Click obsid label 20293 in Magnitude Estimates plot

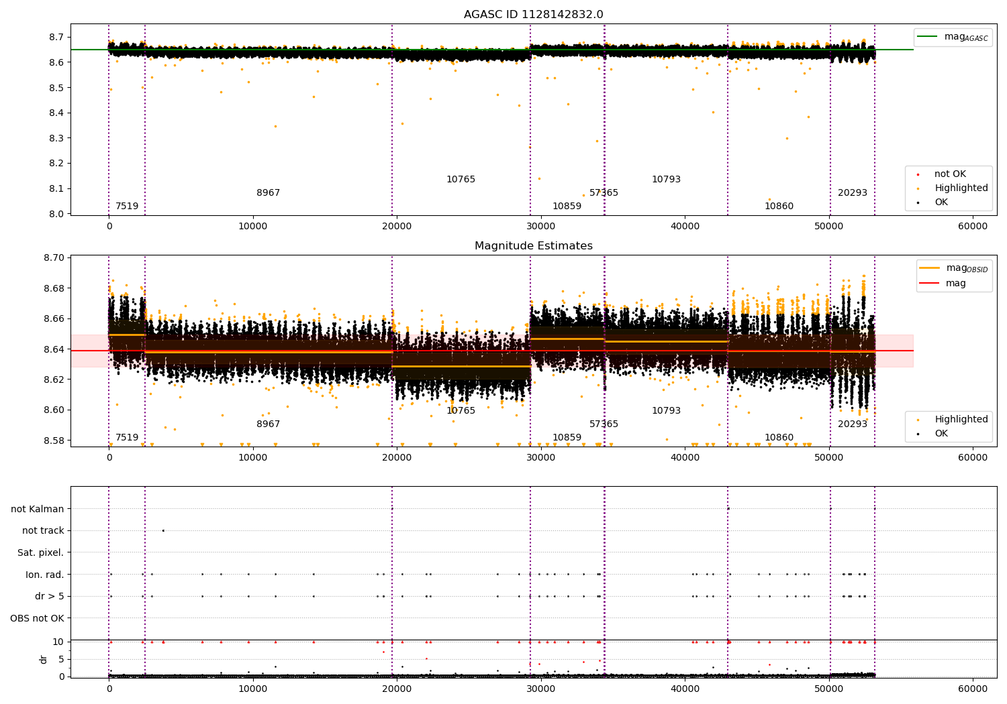tap(853, 424)
